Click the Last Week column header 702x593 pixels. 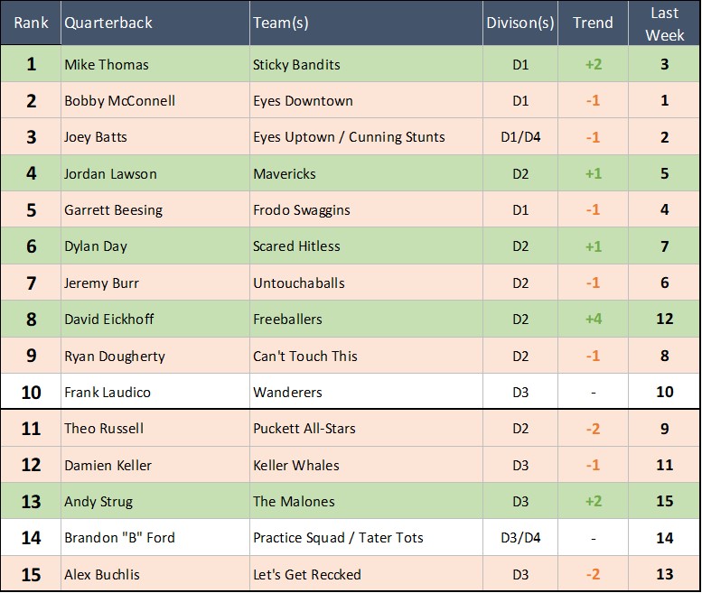tap(665, 23)
